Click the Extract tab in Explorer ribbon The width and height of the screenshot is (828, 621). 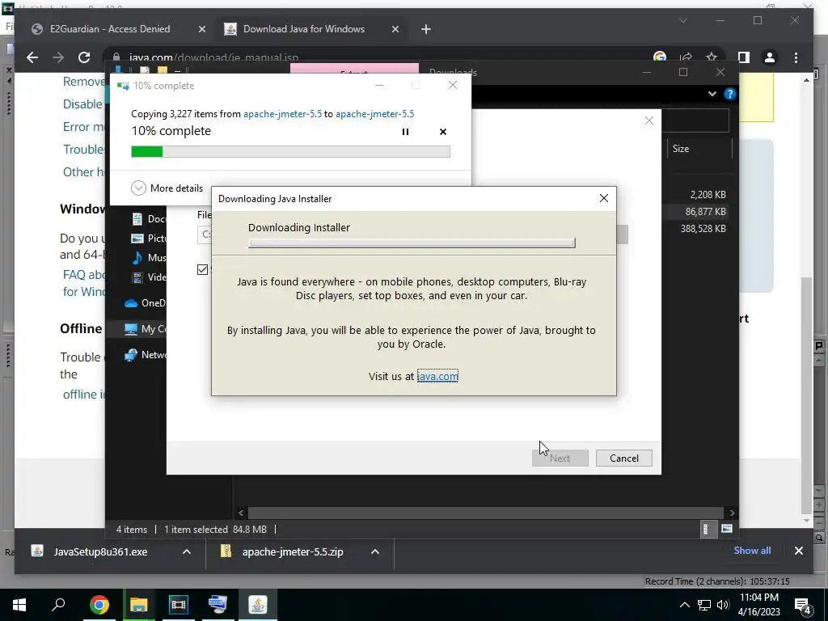click(x=354, y=71)
